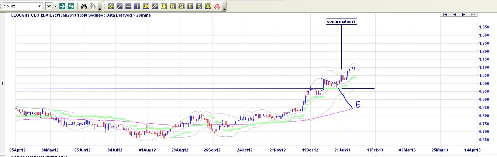
Task: Step chart forward with right arrow
Action: click(464, 14)
